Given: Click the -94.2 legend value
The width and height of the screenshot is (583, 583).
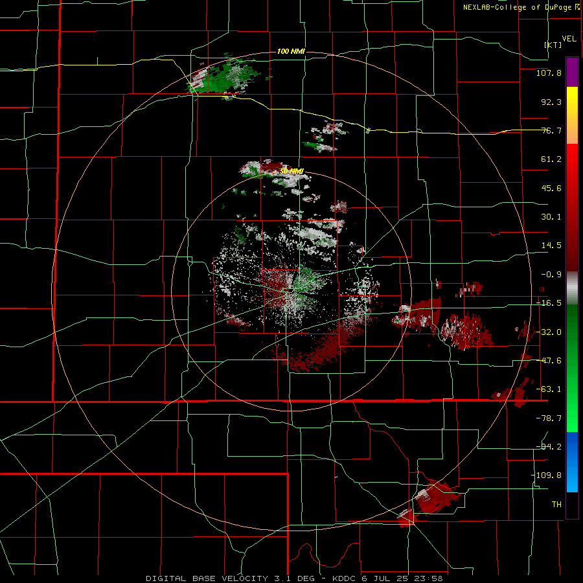Looking at the screenshot, I should [x=549, y=447].
